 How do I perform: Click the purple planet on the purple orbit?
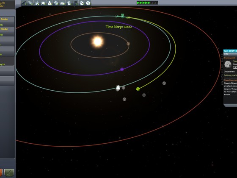tap(122, 70)
